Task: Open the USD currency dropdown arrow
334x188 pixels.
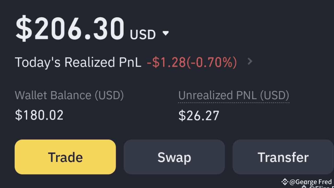Action: (166, 33)
